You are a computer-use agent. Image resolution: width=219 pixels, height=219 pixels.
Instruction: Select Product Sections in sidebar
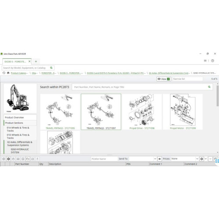[20, 123]
